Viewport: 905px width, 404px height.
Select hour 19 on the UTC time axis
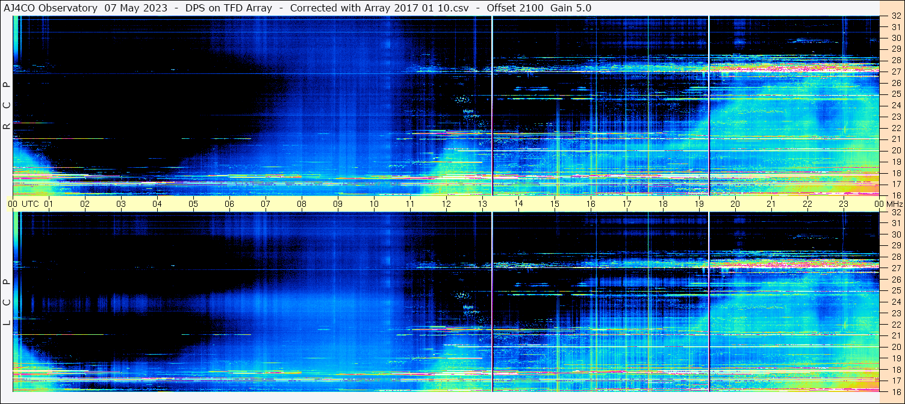pyautogui.click(x=699, y=204)
